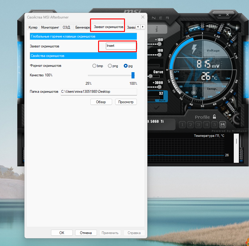The height and width of the screenshot is (246, 249).
Task: Click the +3000 slider knob in Afterburner
Action: click(x=159, y=87)
